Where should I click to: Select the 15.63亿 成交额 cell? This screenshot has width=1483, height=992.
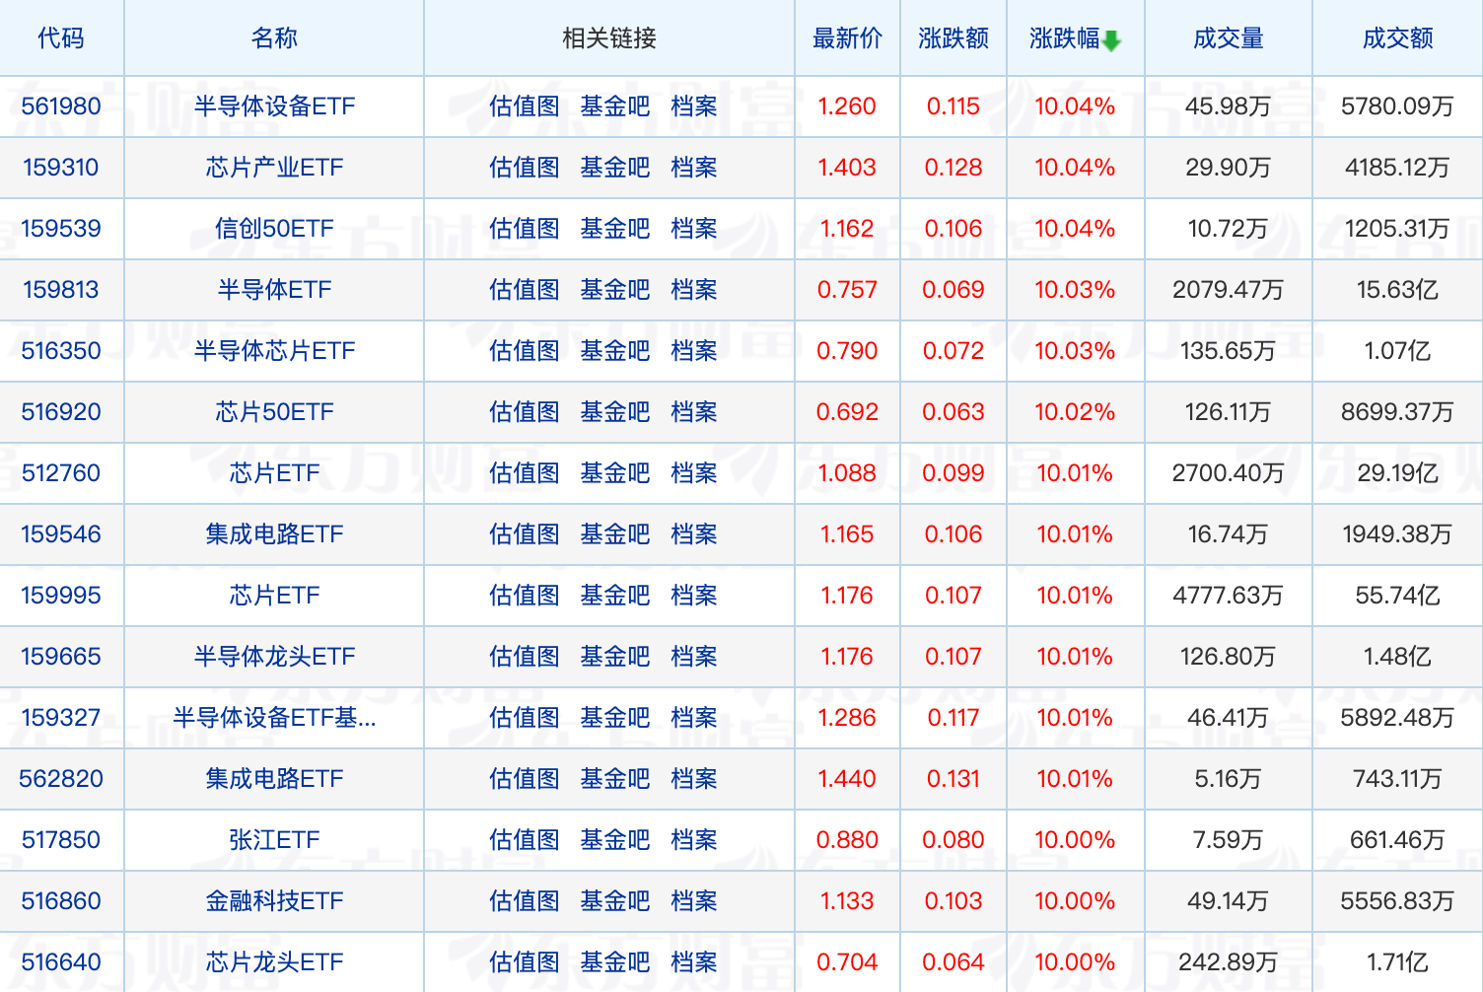(1397, 290)
